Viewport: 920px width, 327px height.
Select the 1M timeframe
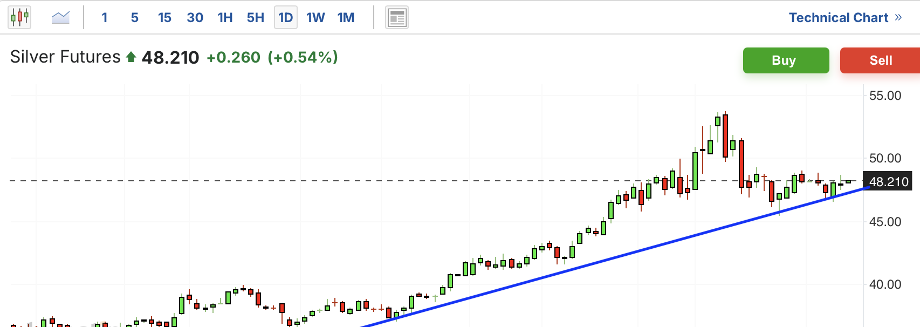[x=346, y=18]
